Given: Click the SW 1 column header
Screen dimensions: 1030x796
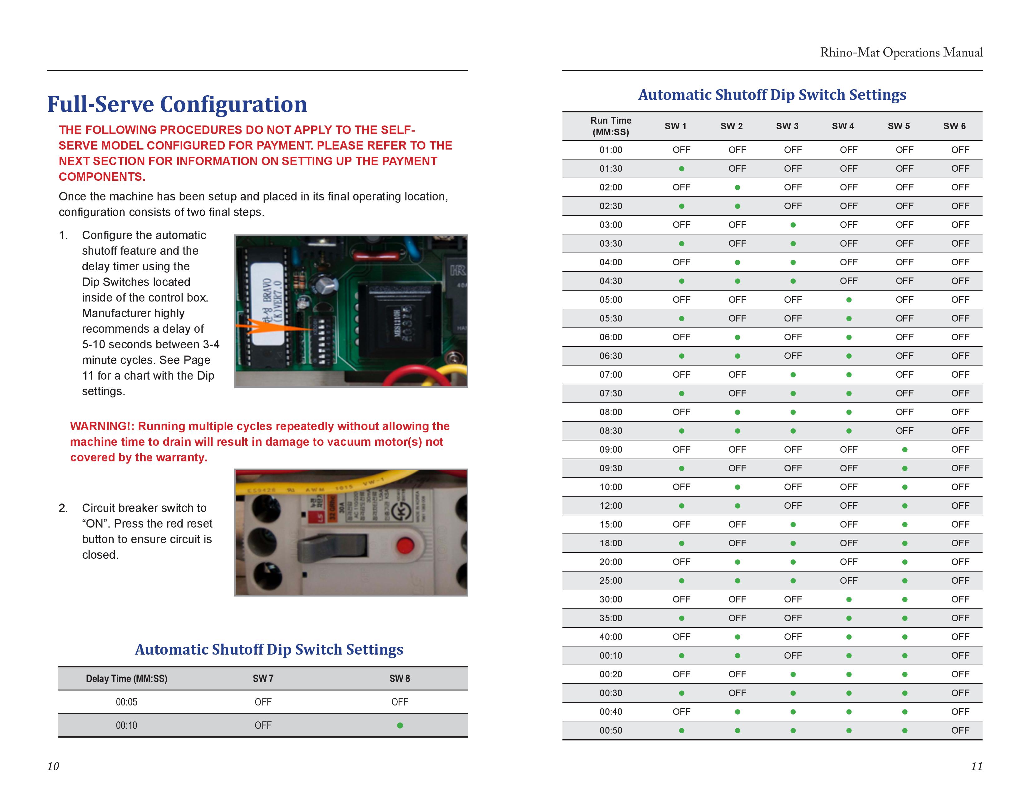Looking at the screenshot, I should tap(675, 126).
